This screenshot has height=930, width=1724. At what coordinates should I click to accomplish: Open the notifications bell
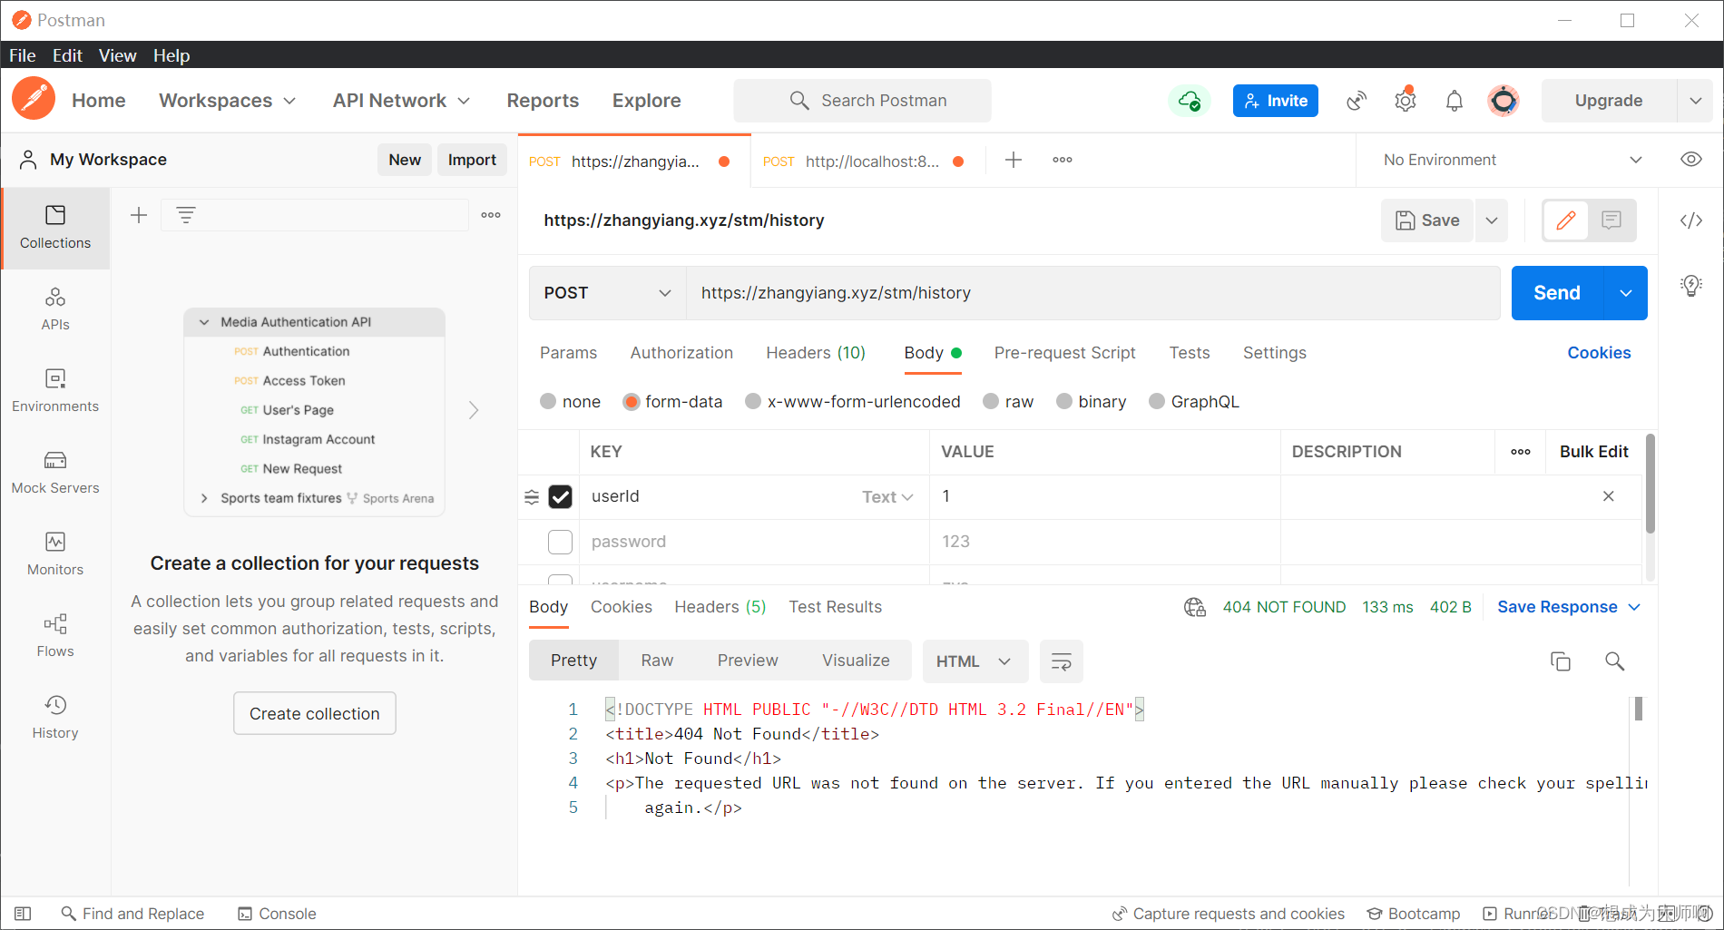(x=1455, y=101)
